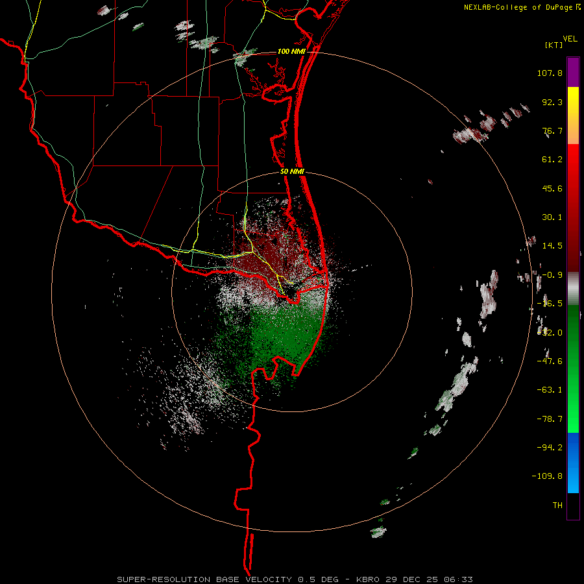Click the 61.2 legend value
Screen dimensions: 584x584
coord(552,160)
